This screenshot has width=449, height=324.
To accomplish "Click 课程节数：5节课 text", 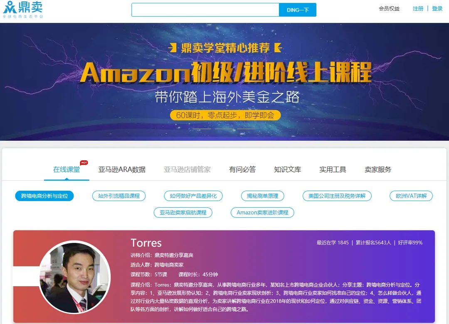I will point(149,275).
